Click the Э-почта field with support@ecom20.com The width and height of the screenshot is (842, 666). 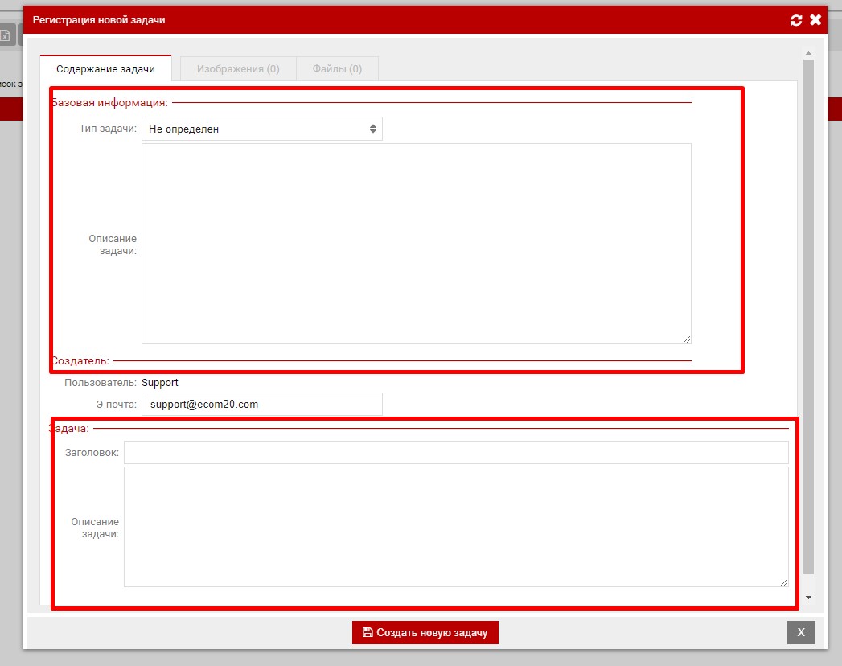[262, 405]
